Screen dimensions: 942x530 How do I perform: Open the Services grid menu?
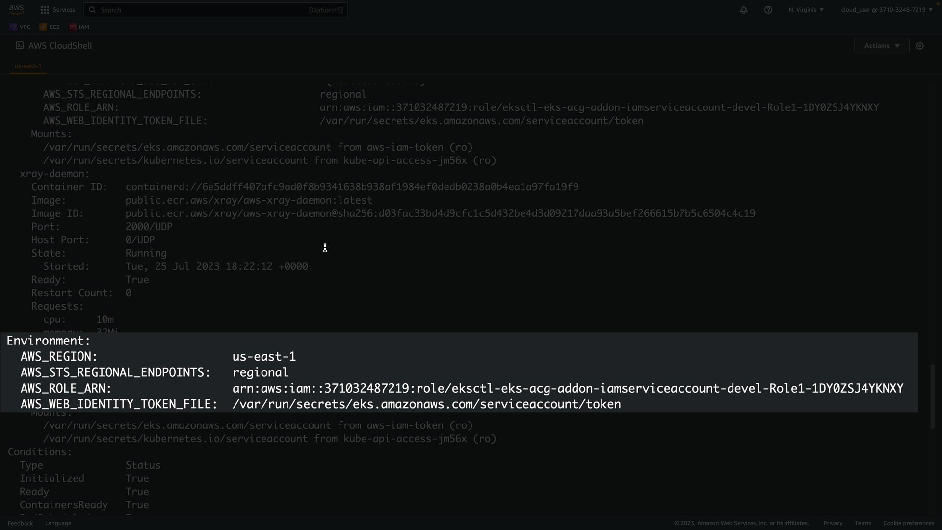[45, 10]
